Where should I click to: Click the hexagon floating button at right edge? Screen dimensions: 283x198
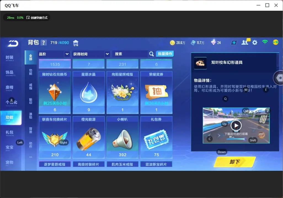279,78
